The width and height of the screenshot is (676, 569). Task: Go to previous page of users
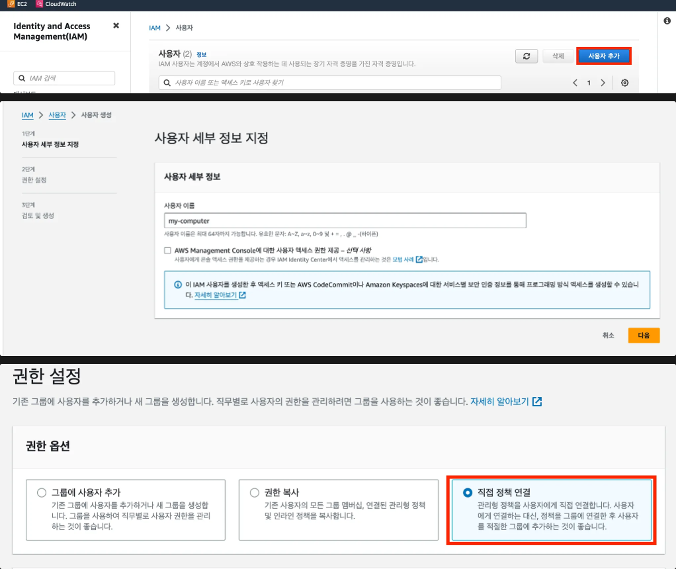point(575,83)
